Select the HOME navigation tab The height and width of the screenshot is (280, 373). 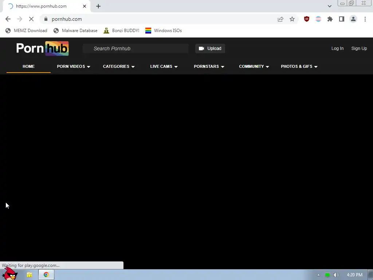point(28,66)
